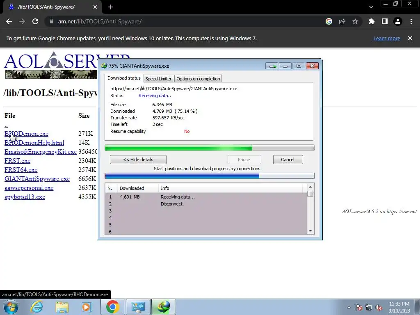The width and height of the screenshot is (420, 315).
Task: Open a new Chrome tab
Action: pos(111,7)
